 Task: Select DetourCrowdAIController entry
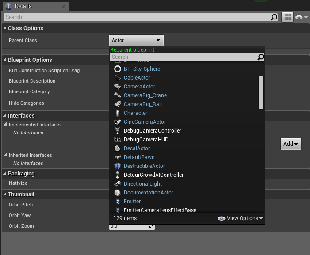point(153,175)
